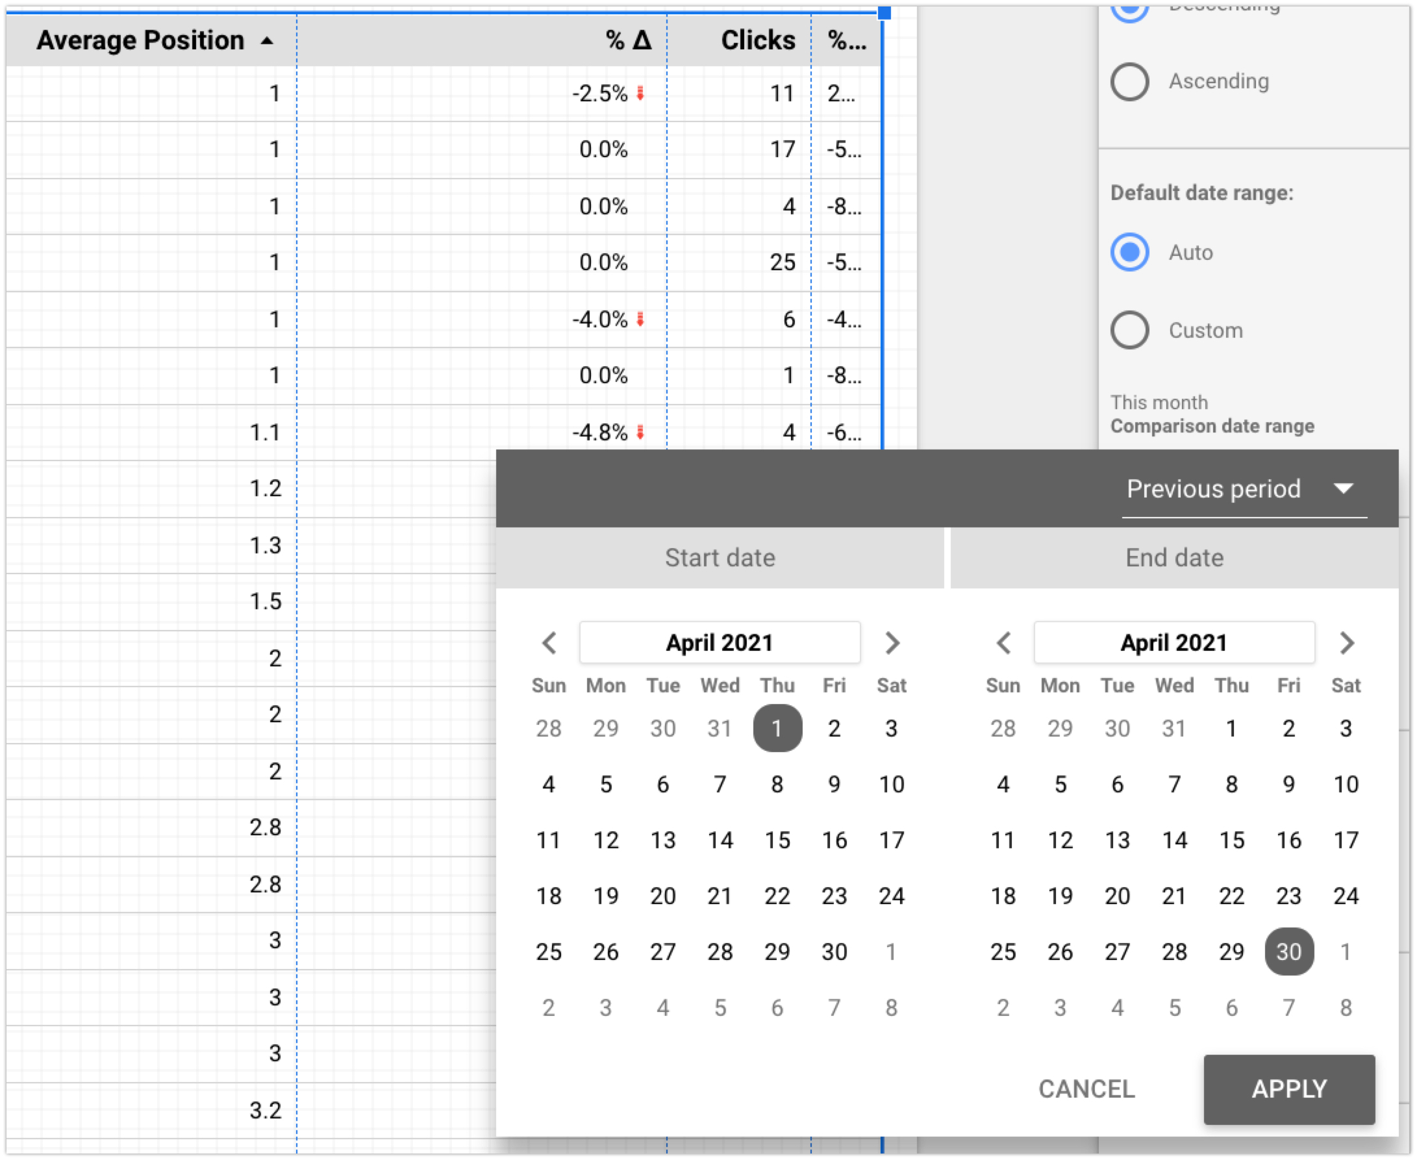Go to previous month in end date calendar

tap(1003, 644)
